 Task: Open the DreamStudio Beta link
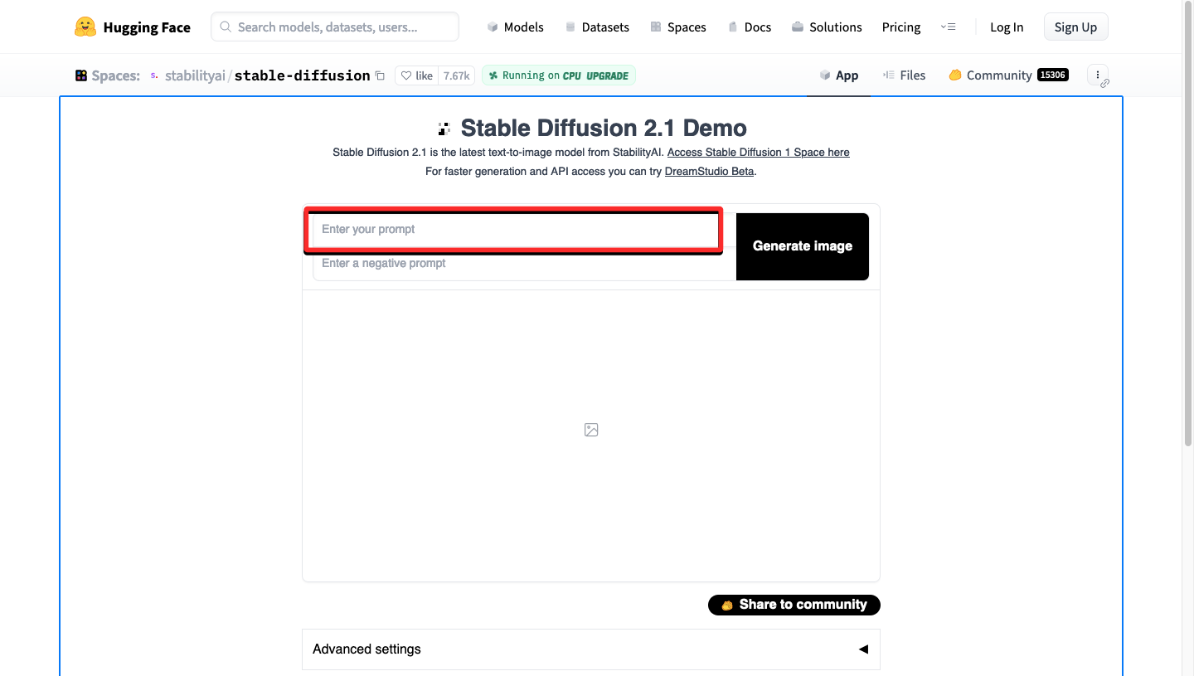click(x=710, y=172)
